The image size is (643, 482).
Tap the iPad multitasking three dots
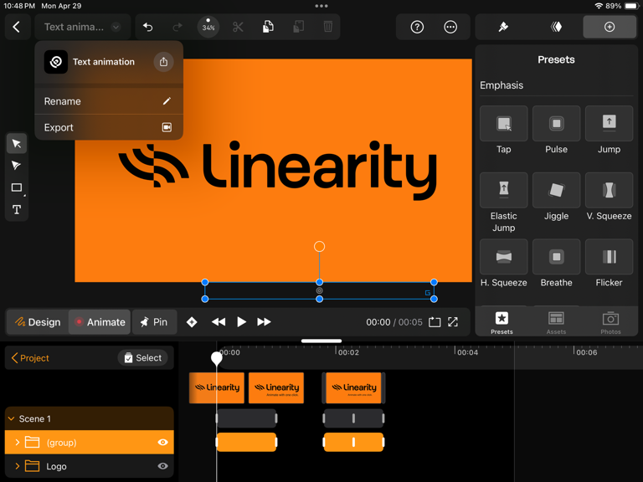coord(321,6)
